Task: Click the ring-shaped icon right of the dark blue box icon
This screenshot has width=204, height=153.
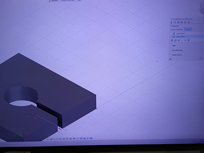Action: point(77,138)
